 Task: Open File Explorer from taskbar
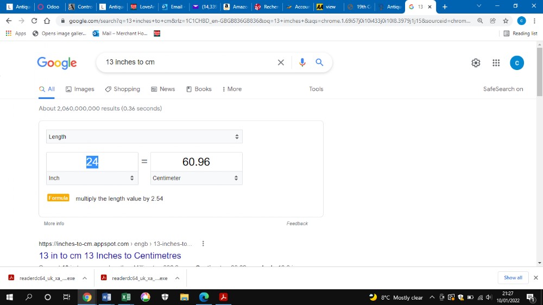coord(184,297)
